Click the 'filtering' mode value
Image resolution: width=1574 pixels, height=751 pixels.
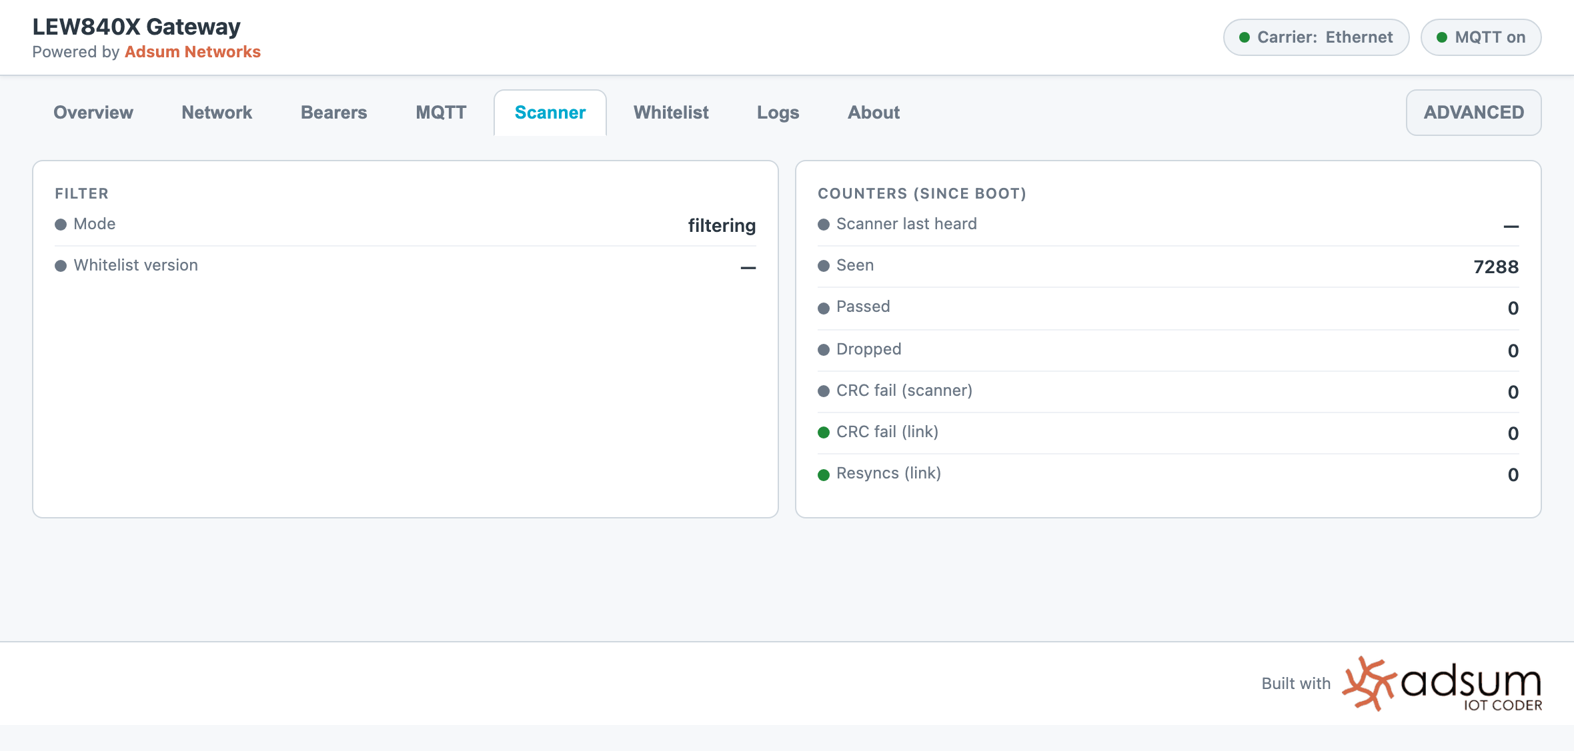tap(722, 226)
